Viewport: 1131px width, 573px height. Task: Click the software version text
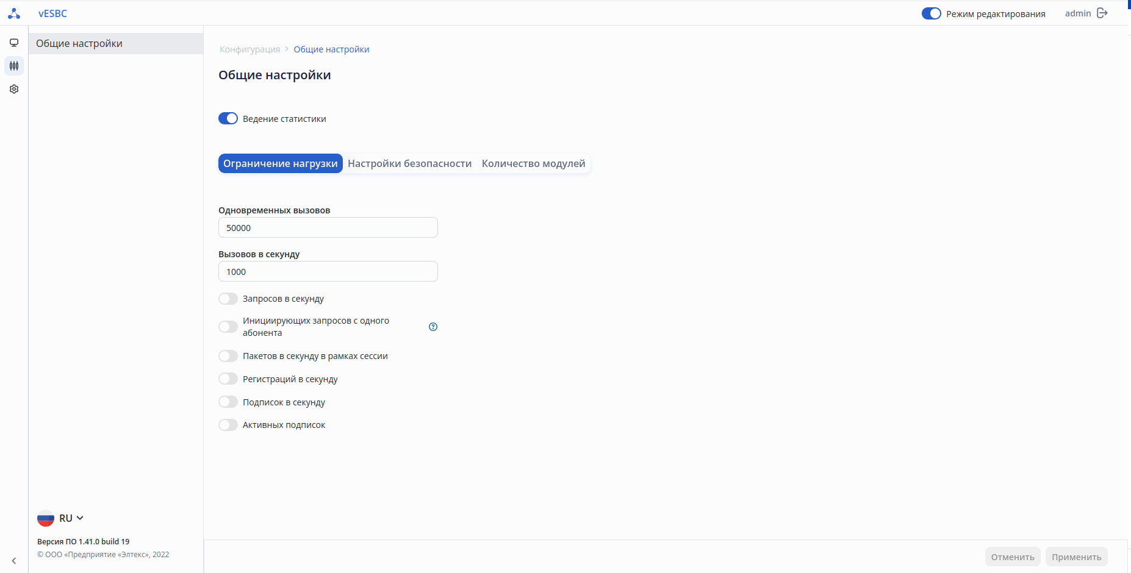[84, 541]
